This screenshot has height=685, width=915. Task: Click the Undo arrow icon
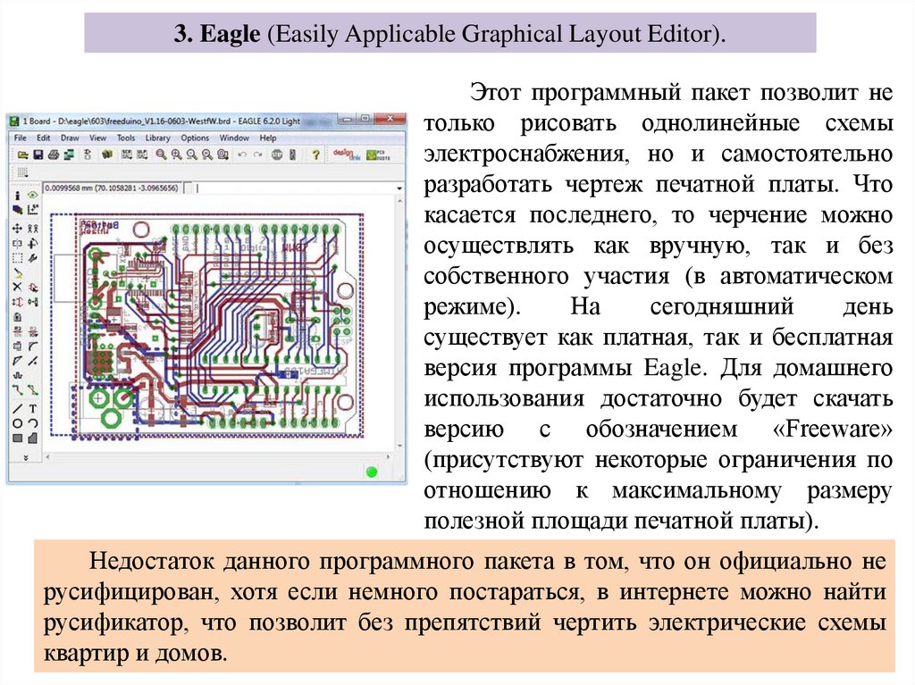(242, 155)
